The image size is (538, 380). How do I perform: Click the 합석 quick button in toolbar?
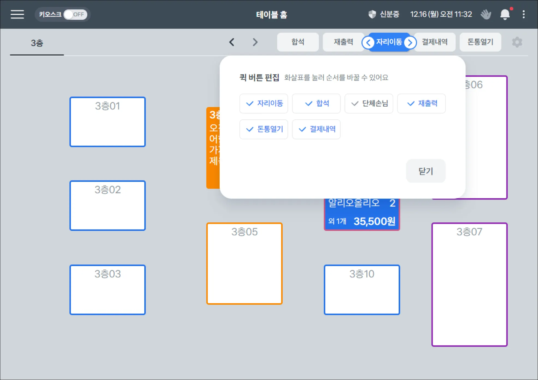pyautogui.click(x=298, y=42)
